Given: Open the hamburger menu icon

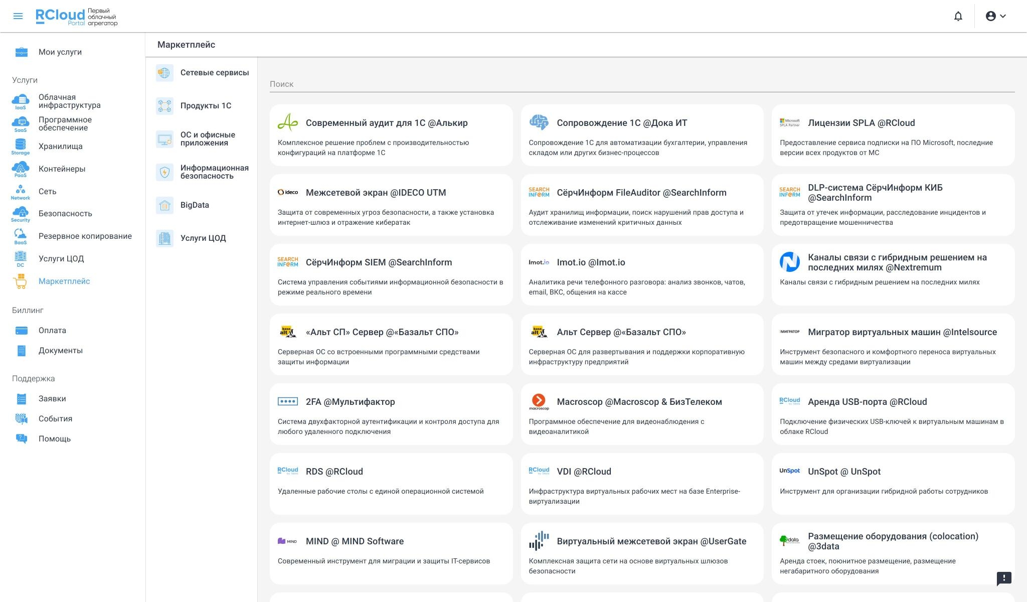Looking at the screenshot, I should click(x=18, y=16).
